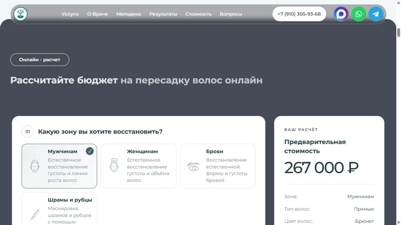Open the Услуги menu item
This screenshot has height=225, width=401.
pyautogui.click(x=70, y=14)
